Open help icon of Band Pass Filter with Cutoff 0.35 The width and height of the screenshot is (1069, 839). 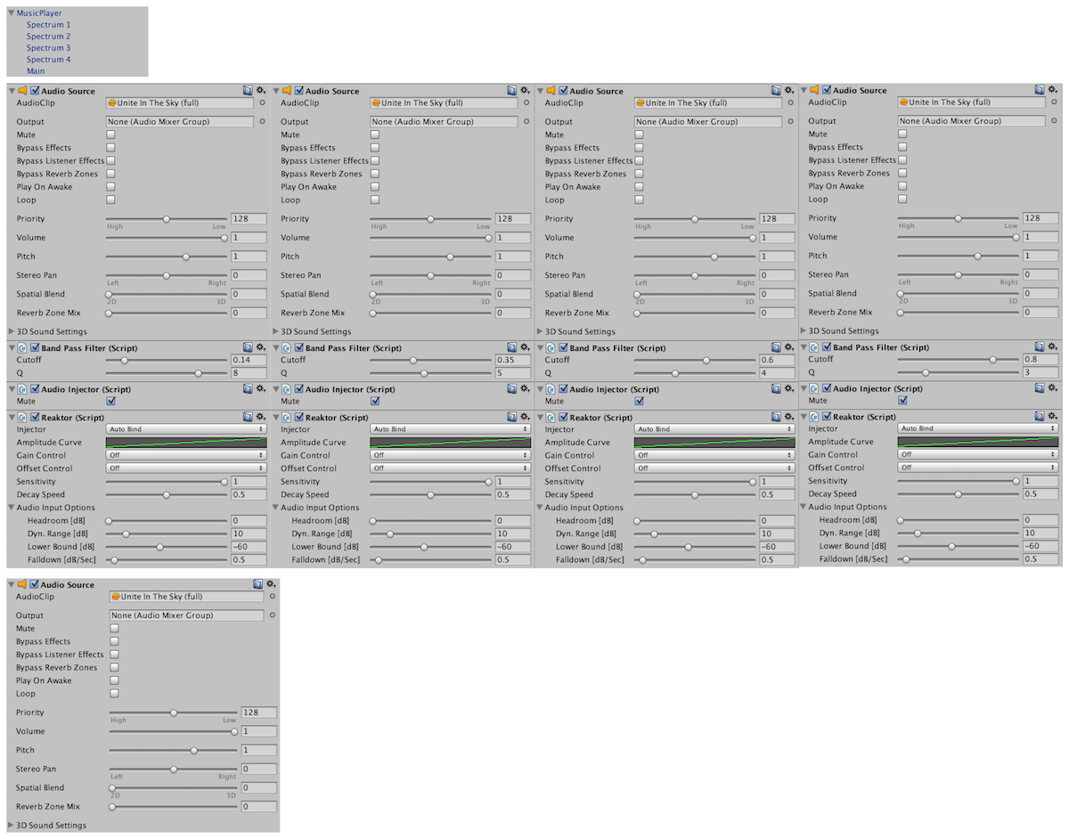tap(512, 348)
